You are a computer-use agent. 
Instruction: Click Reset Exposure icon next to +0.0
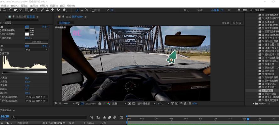pos(190,103)
